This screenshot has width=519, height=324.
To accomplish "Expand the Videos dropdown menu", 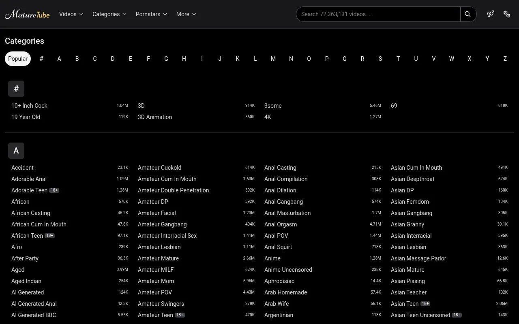I will (71, 14).
